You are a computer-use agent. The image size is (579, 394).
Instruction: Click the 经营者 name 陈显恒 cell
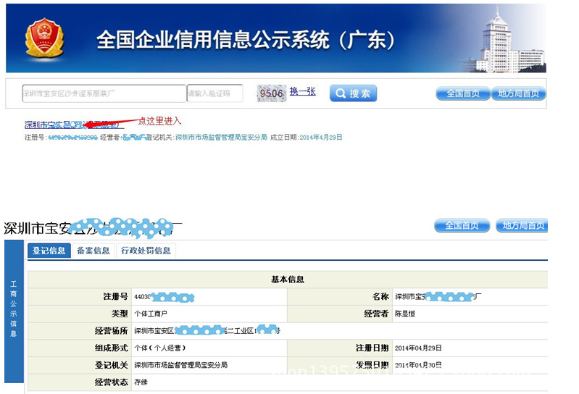pos(404,314)
